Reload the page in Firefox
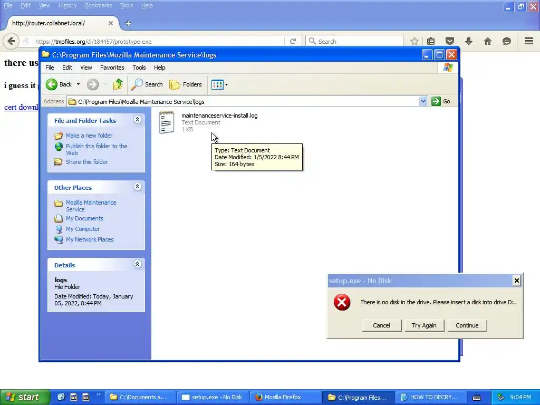Viewport: 540px width, 405px height. (293, 41)
